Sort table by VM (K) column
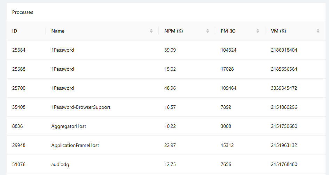 (x=318, y=31)
